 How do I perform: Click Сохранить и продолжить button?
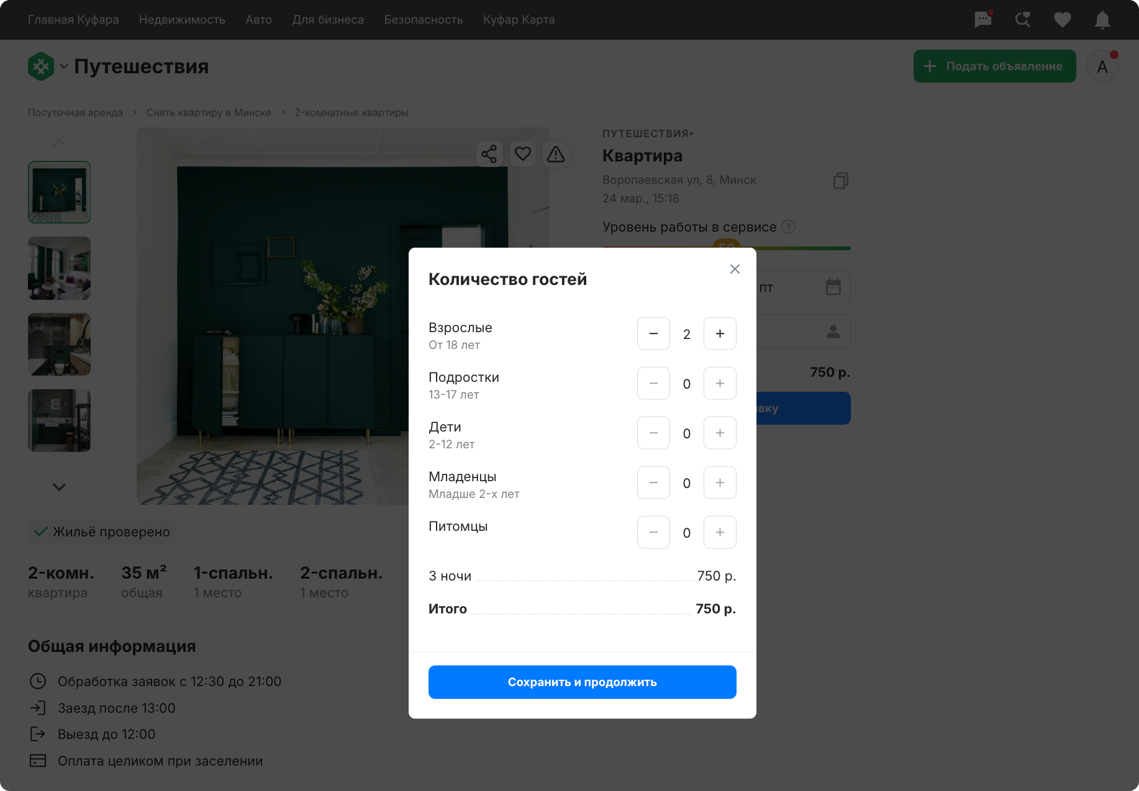[583, 682]
